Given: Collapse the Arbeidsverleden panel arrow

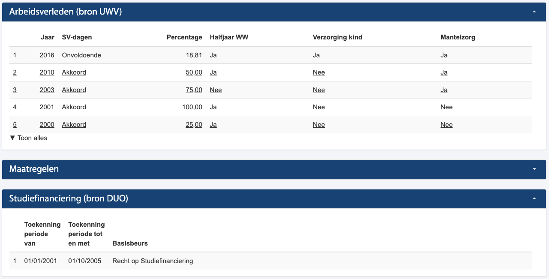Looking at the screenshot, I should (534, 12).
